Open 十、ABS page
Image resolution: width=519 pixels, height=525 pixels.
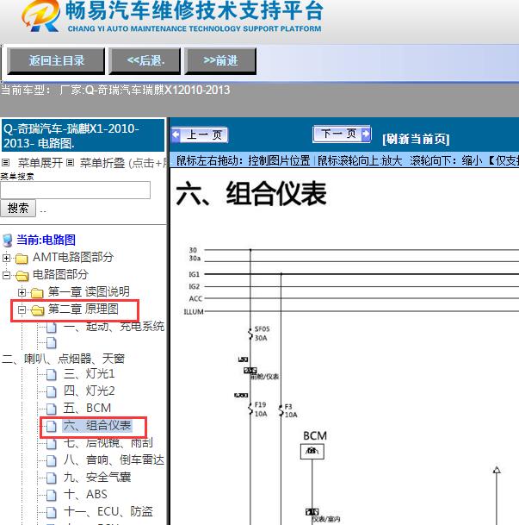click(85, 494)
